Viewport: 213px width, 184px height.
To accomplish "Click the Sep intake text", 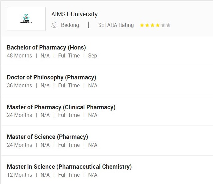I will click(93, 55).
